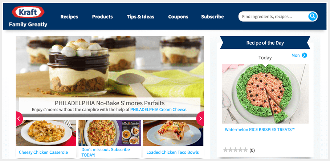The height and width of the screenshot is (161, 330).
Task: Click the Kraft logo
Action: click(x=28, y=12)
